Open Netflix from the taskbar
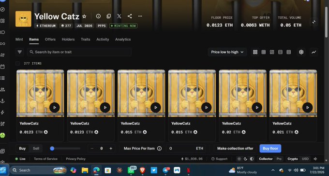Screen dimensions: 329x176 click(x=188, y=170)
